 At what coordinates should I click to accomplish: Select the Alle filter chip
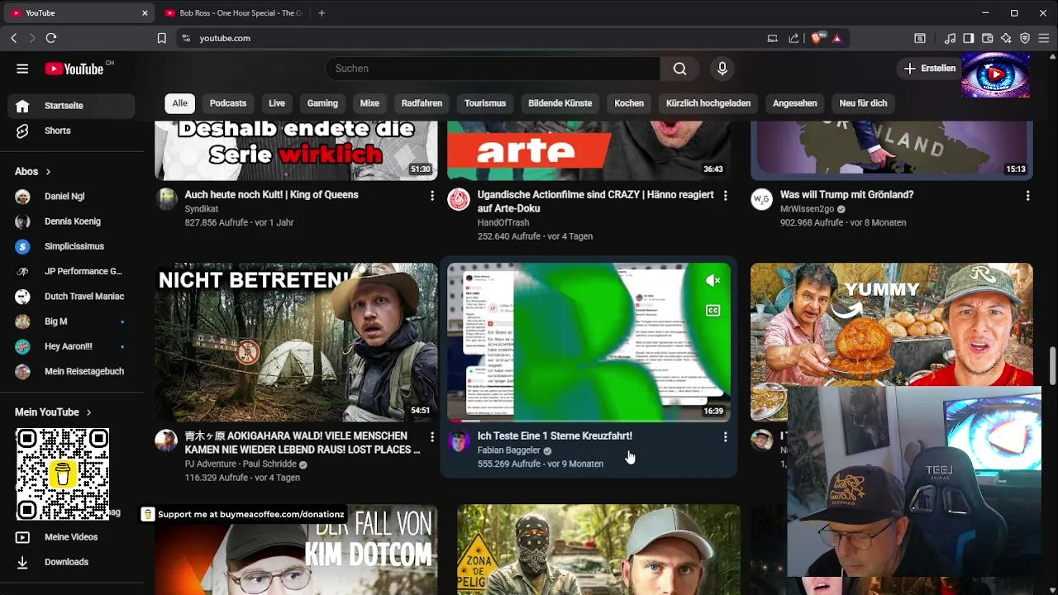(x=179, y=103)
